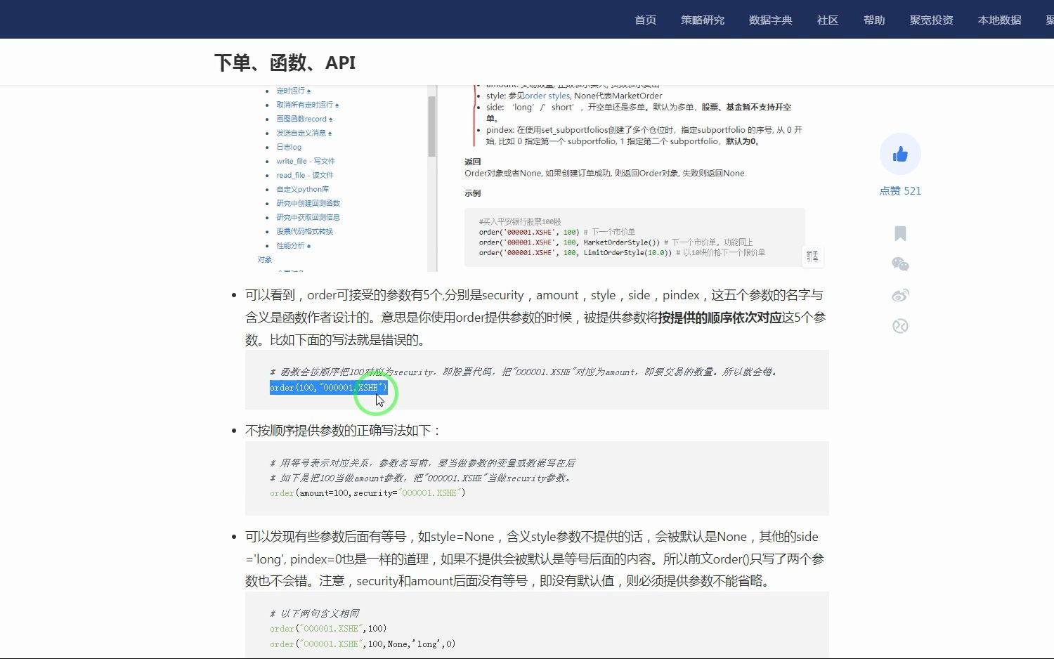Click the 股票代码格式转换 entry

point(304,231)
